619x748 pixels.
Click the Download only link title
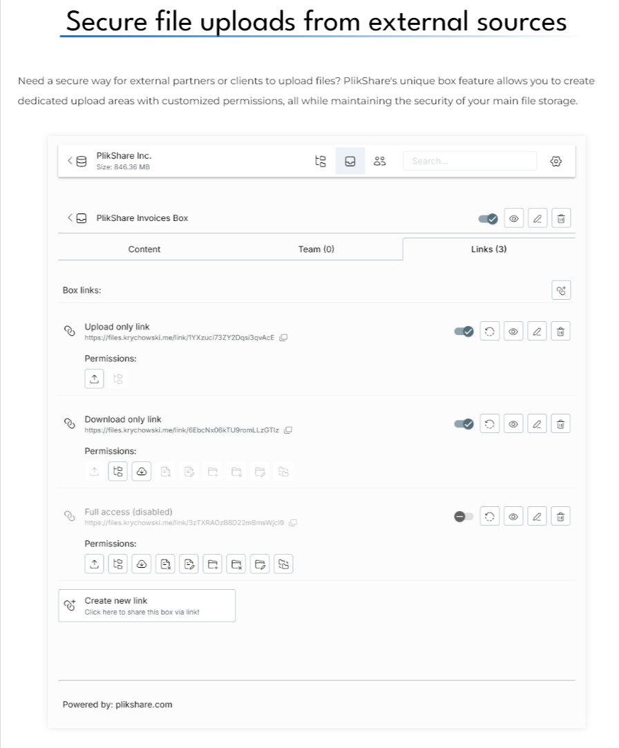tap(123, 419)
